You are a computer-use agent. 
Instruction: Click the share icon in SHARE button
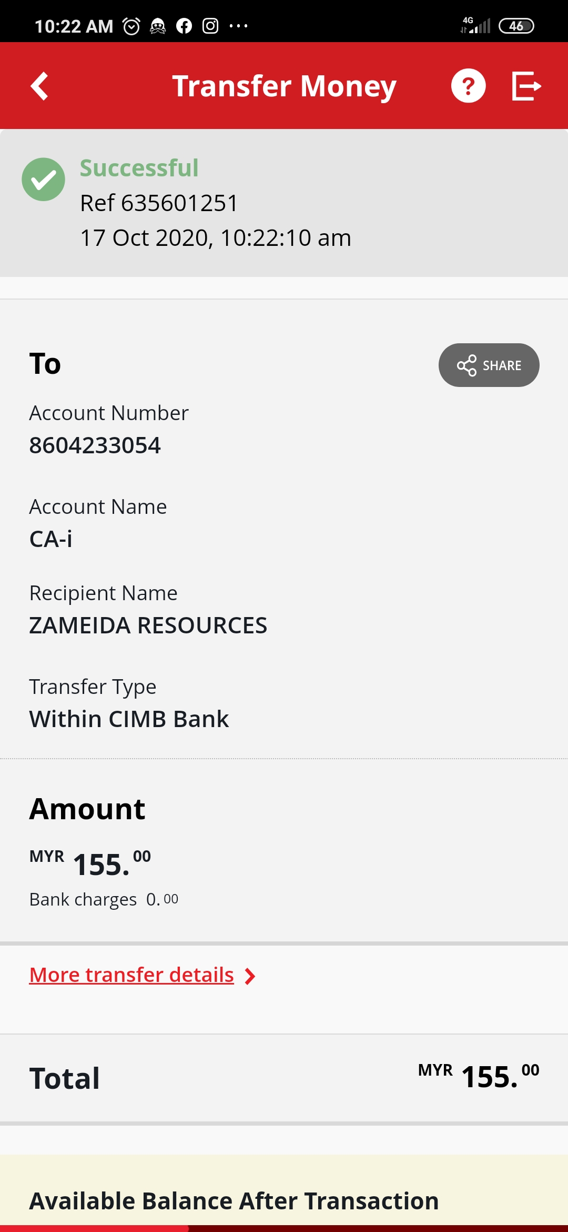coord(466,365)
